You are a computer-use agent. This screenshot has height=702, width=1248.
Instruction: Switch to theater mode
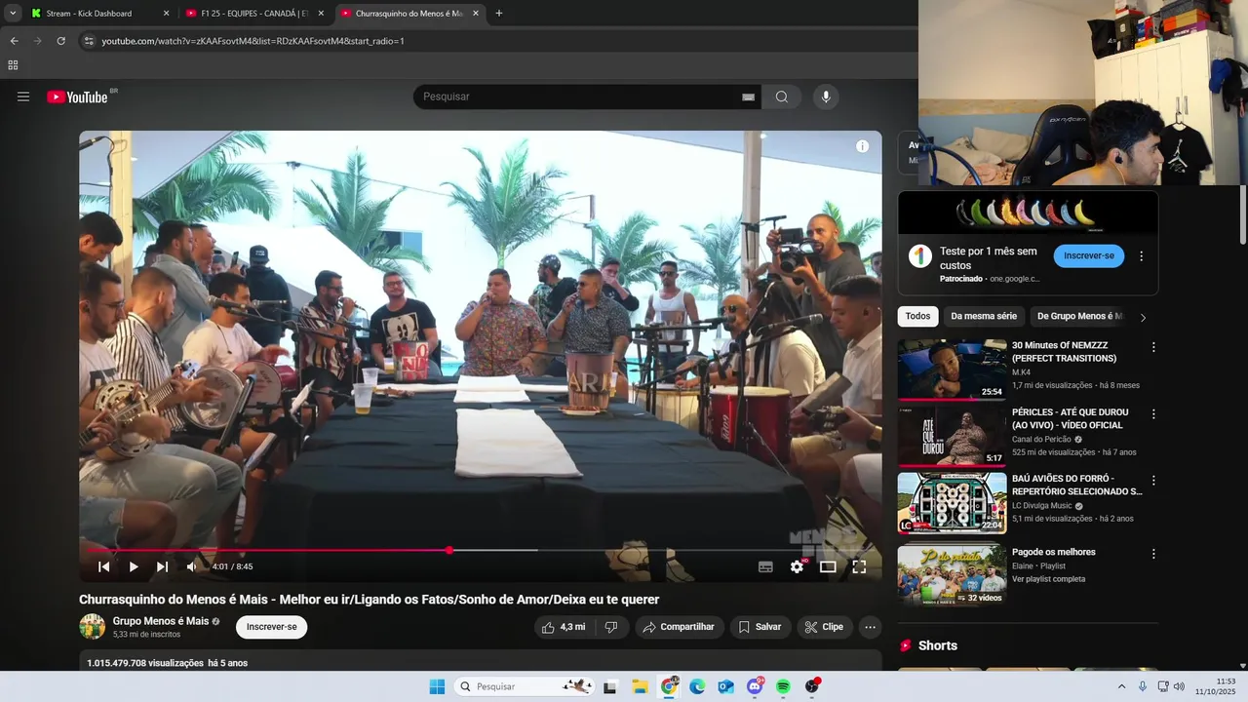click(x=828, y=566)
